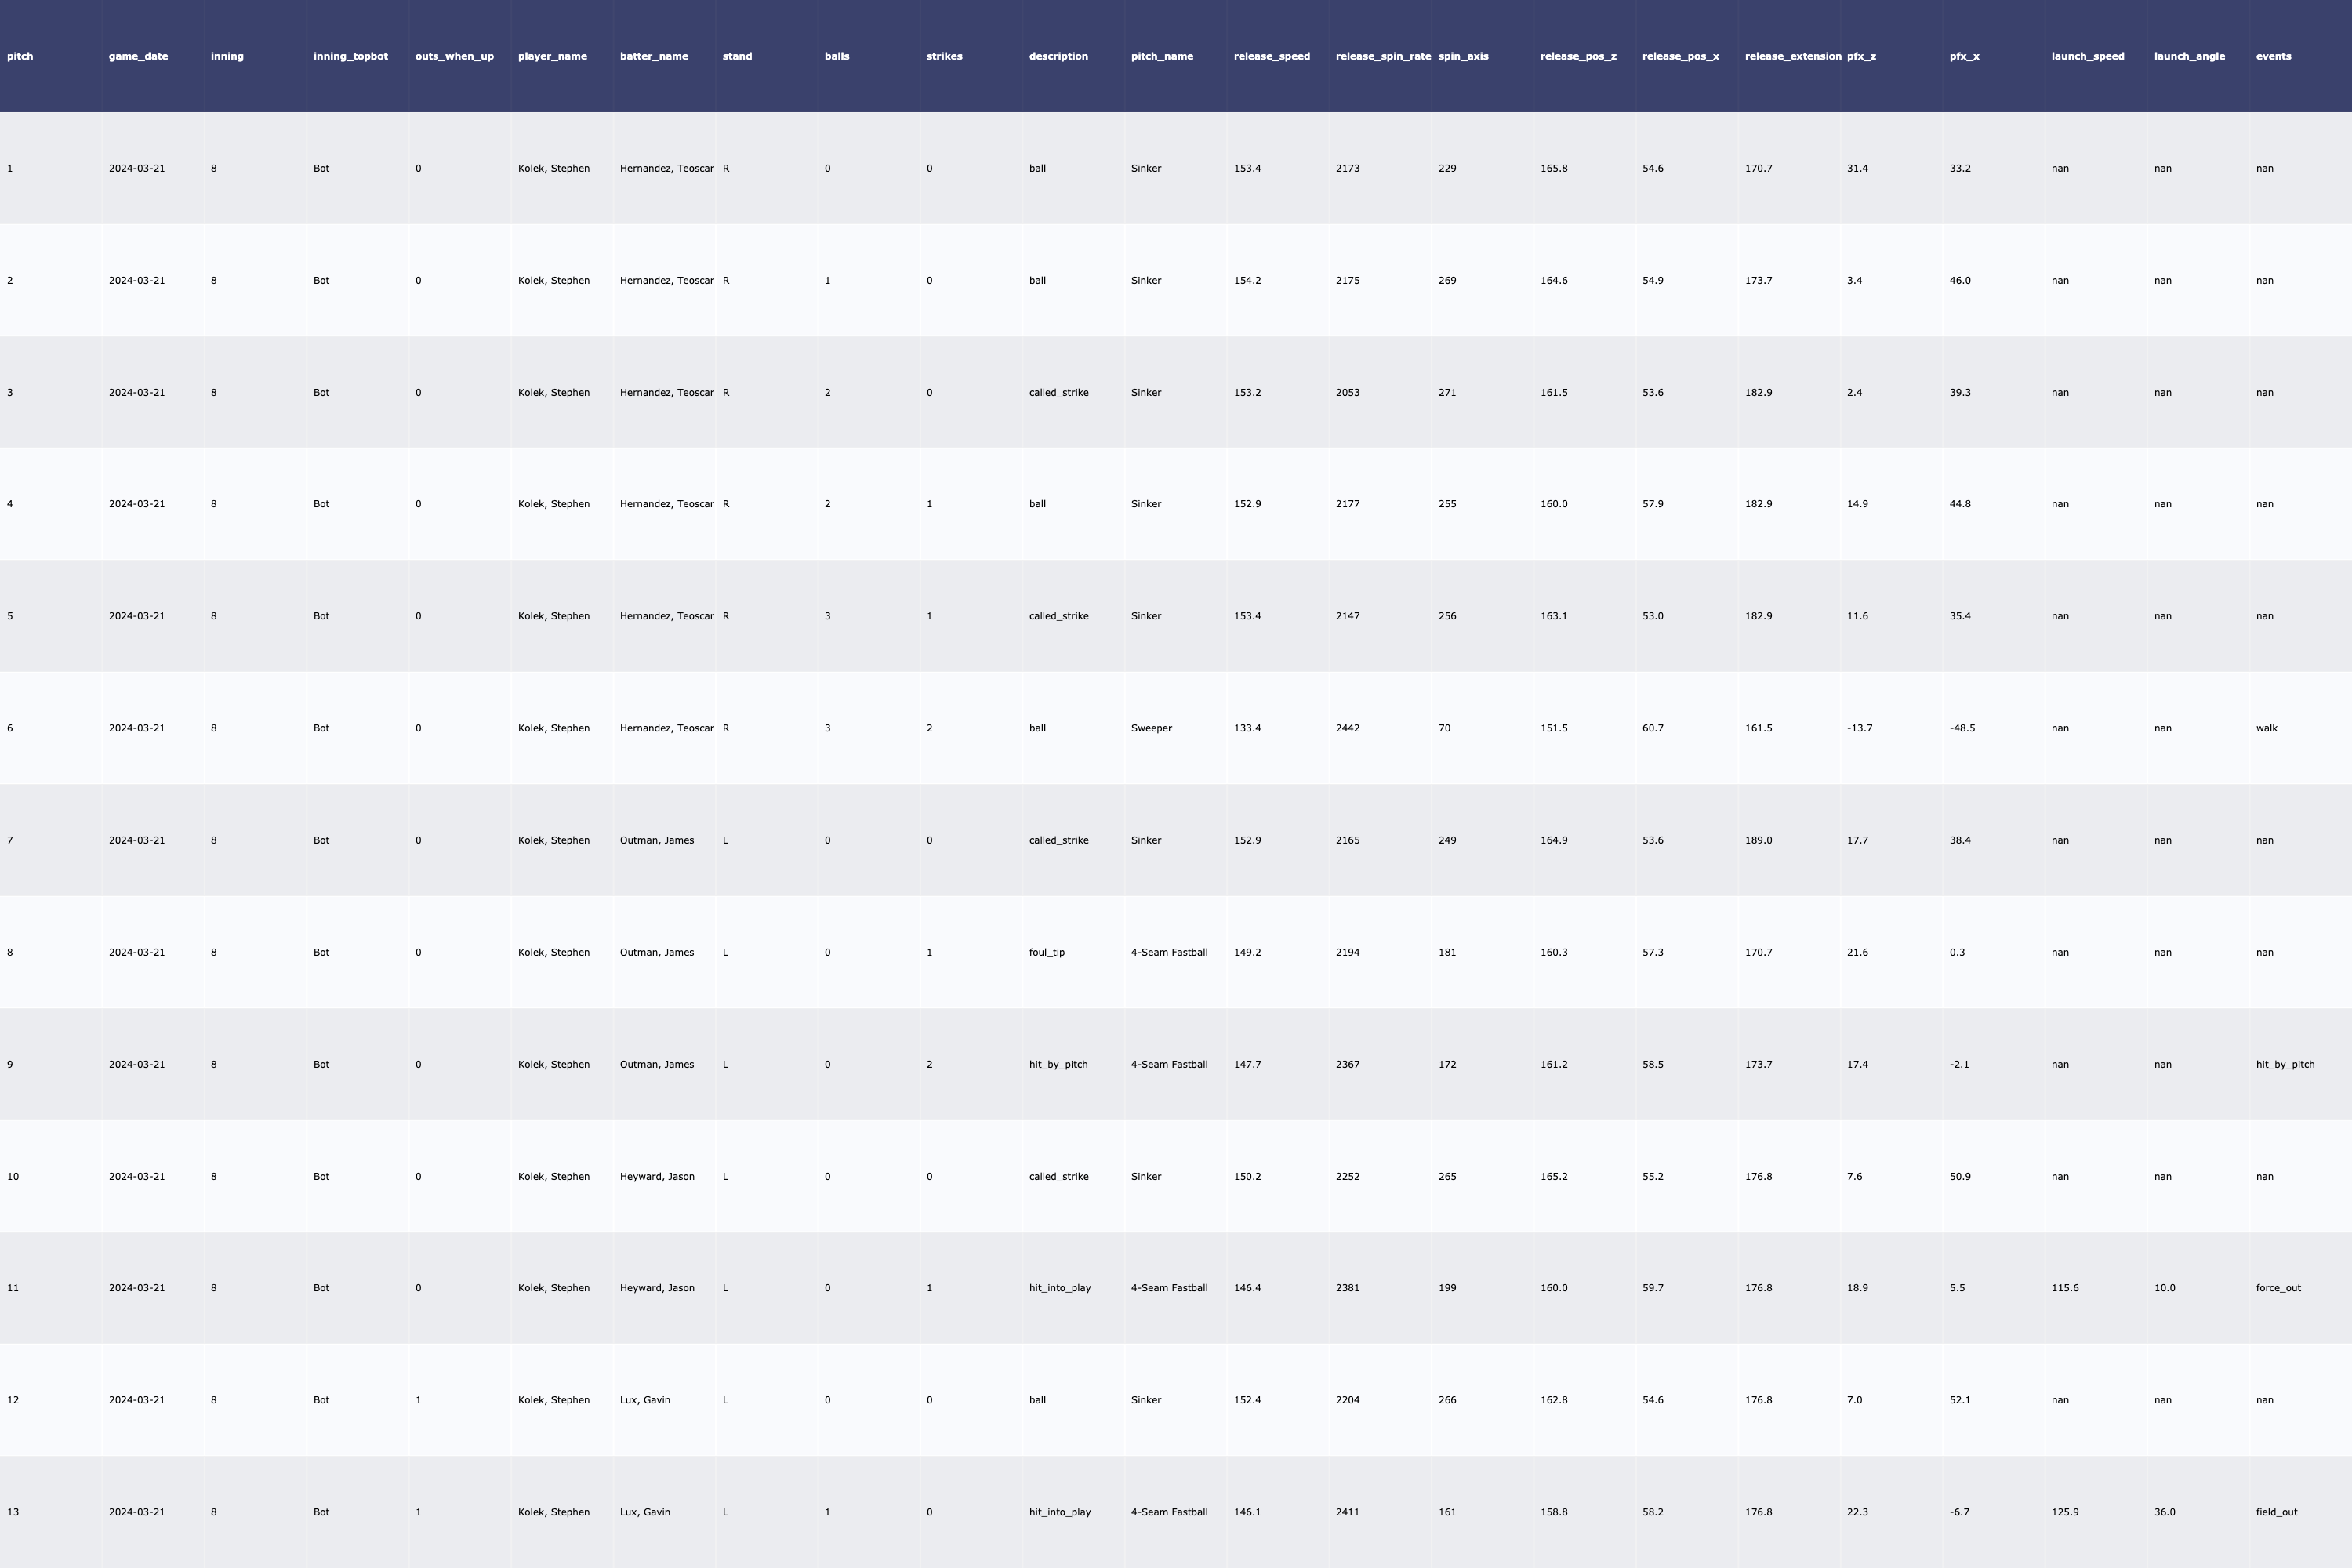Screen dimensions: 2352x1568
Task: Click the walk event cell
Action: (2266, 728)
